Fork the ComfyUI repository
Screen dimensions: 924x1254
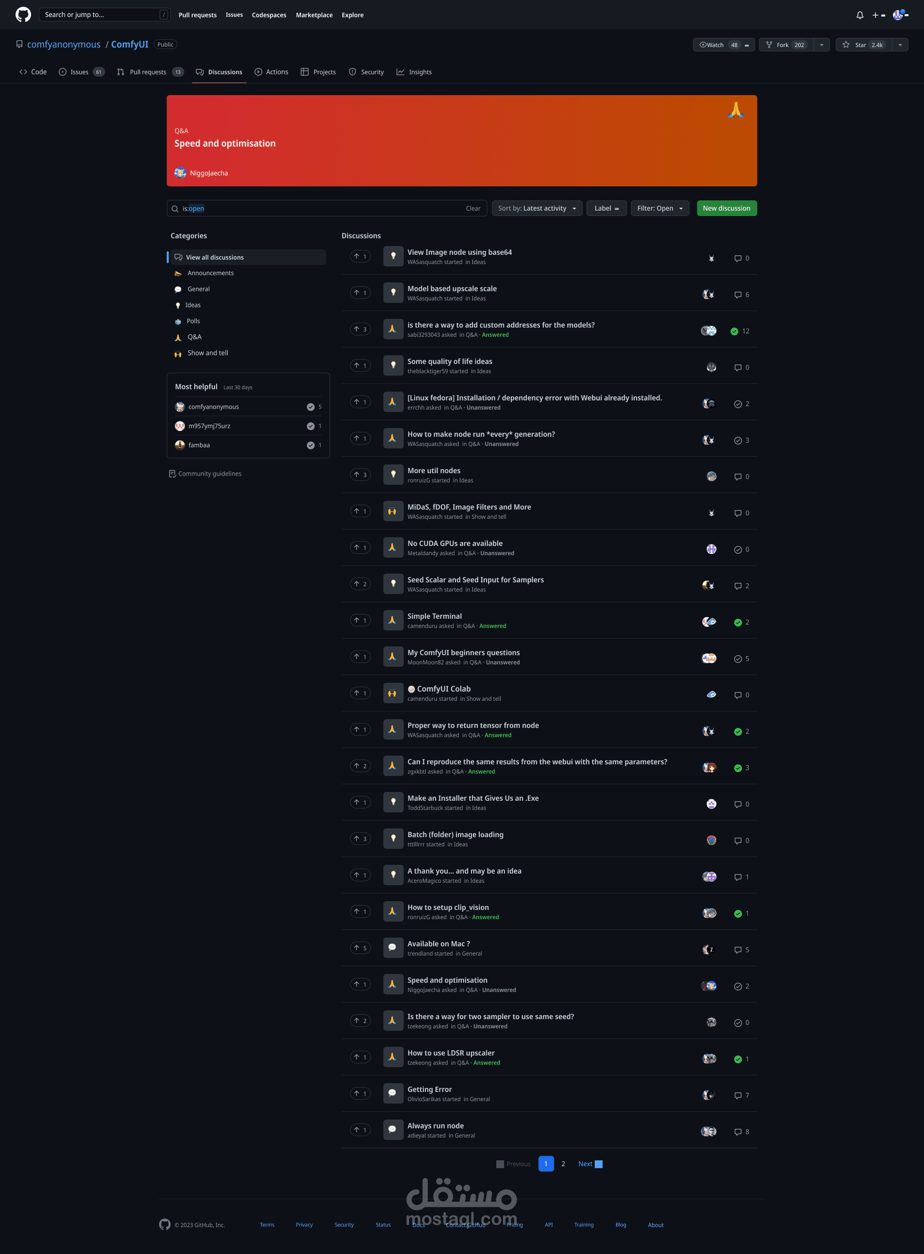click(x=786, y=45)
